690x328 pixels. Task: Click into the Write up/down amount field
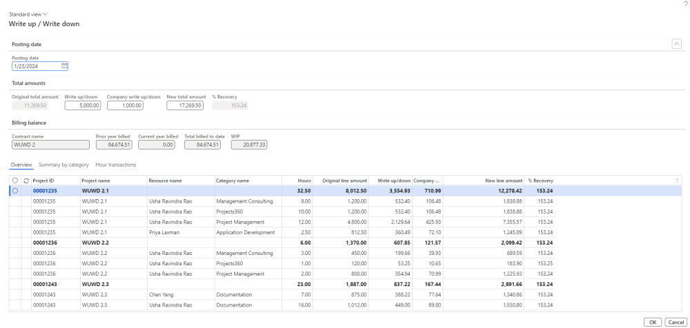click(x=82, y=105)
